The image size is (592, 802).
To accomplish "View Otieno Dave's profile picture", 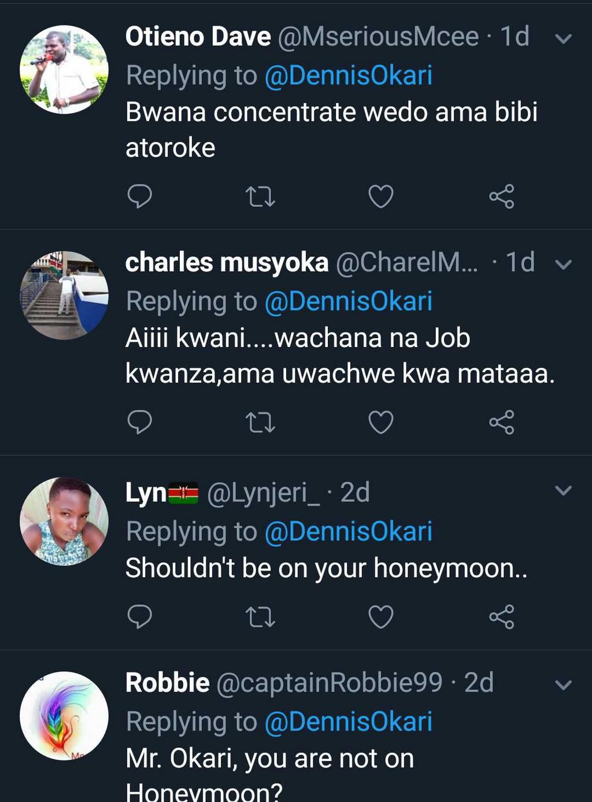I will click(64, 69).
